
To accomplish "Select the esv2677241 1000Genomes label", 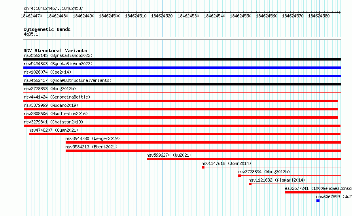I will tap(318, 188).
